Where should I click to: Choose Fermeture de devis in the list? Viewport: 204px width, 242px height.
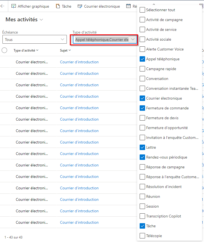pyautogui.click(x=162, y=118)
